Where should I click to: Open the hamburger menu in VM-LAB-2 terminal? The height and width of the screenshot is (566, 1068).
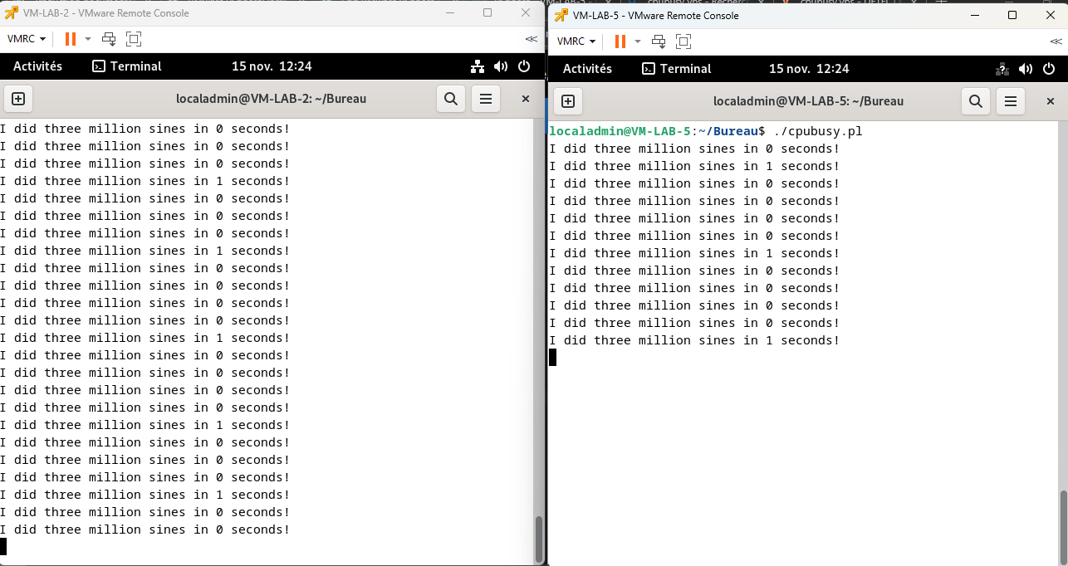click(486, 99)
